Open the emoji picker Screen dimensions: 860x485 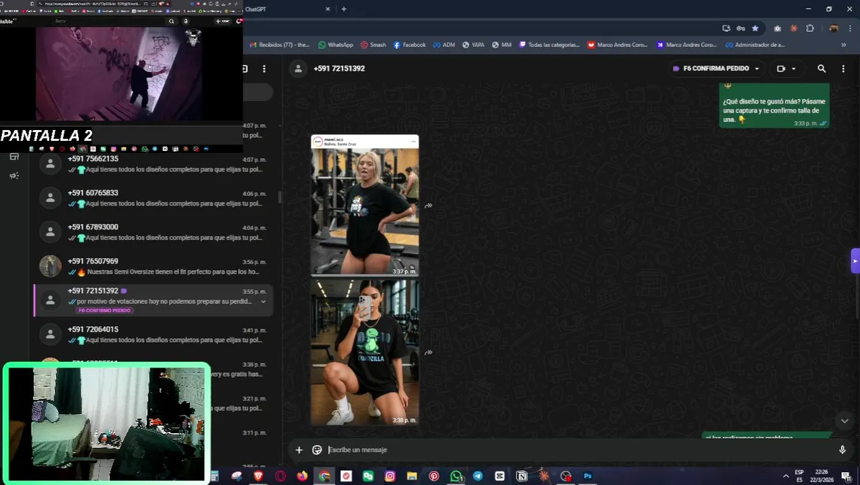click(317, 450)
